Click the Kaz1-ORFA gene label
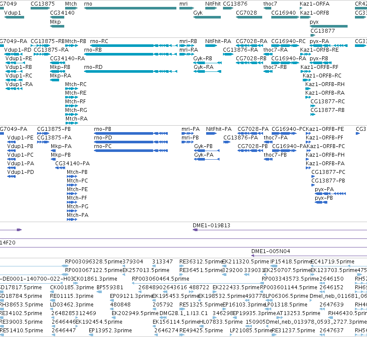The image size is (367, 337). click(314, 4)
